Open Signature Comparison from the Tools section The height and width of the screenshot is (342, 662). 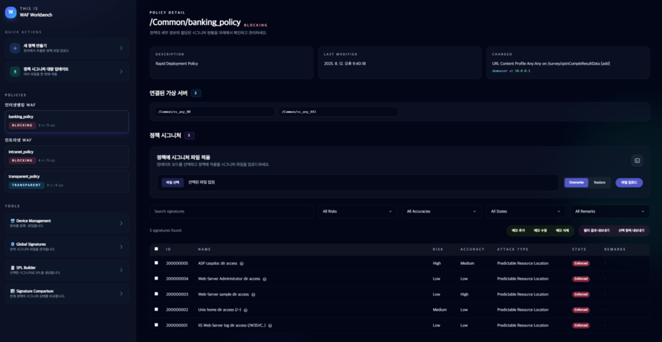tap(67, 294)
